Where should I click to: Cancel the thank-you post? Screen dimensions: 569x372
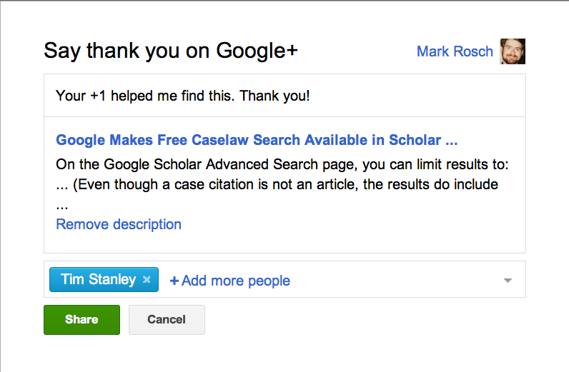167,319
